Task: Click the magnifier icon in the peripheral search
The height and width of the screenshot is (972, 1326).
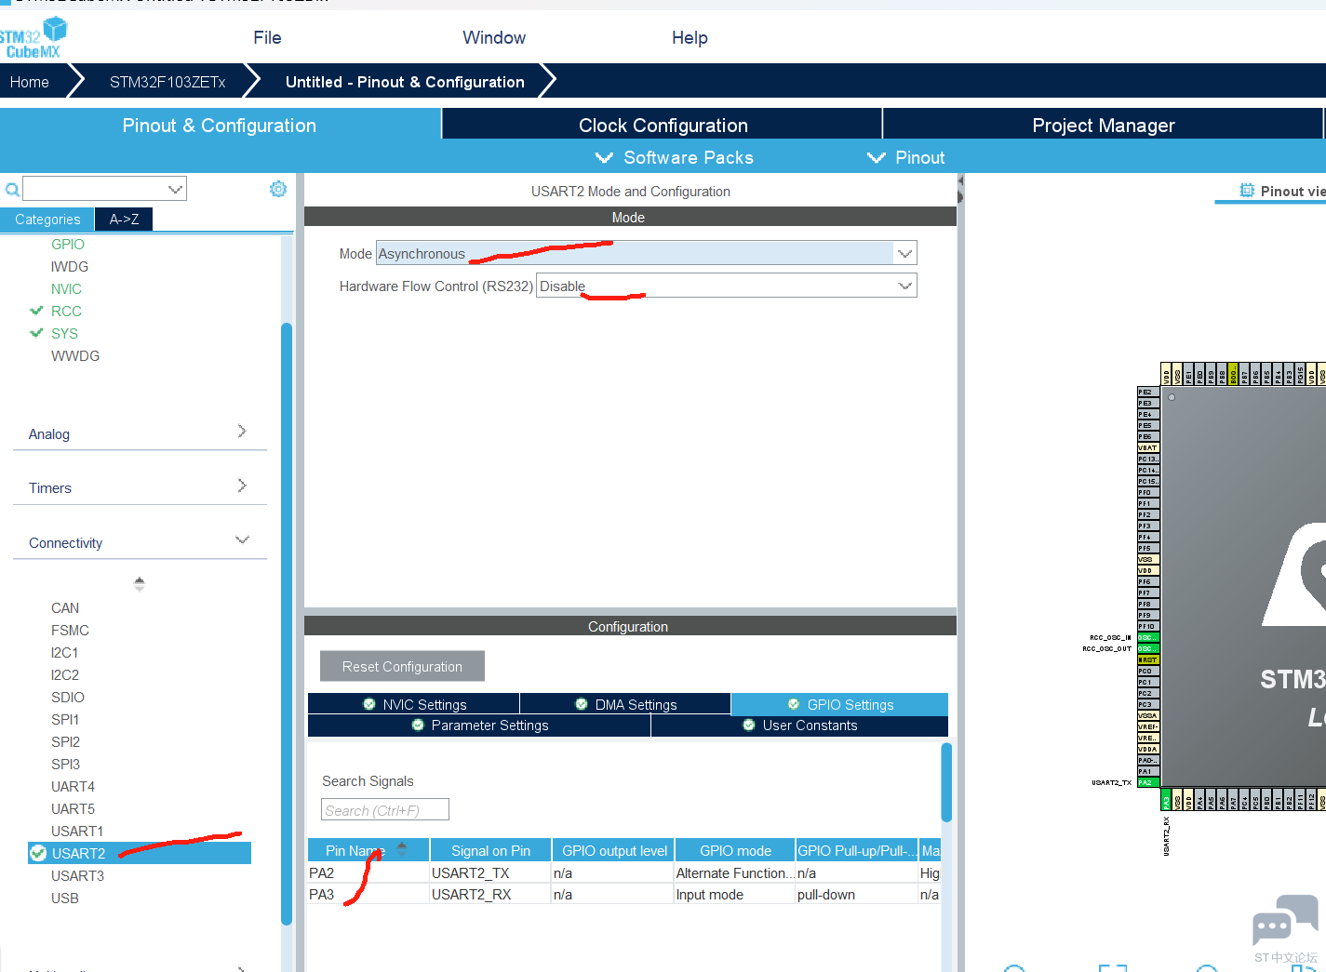Action: 12,190
